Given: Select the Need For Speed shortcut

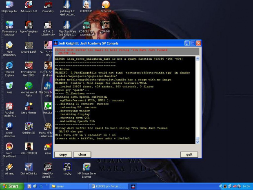Looking at the screenshot, I should coord(48,171).
